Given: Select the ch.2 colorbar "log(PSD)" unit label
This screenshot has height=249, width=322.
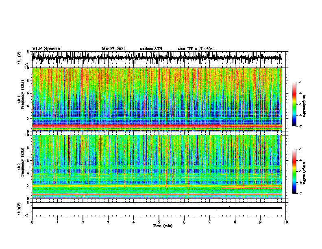Looking at the screenshot, I should [x=305, y=173].
